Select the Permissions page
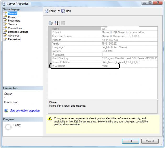The width and height of the screenshot is (165, 148). pos(14,39)
